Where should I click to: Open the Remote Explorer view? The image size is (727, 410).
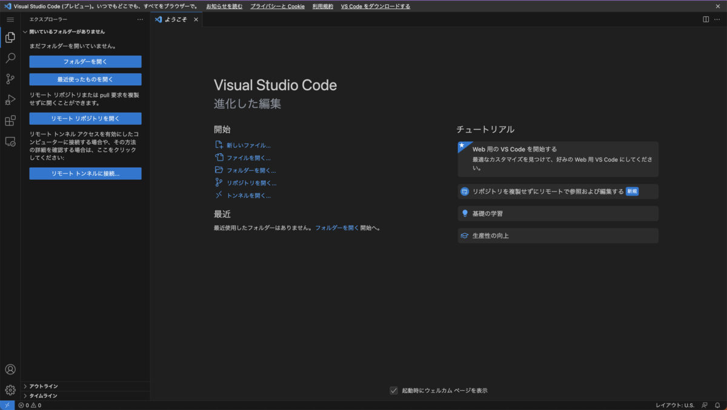click(x=10, y=141)
